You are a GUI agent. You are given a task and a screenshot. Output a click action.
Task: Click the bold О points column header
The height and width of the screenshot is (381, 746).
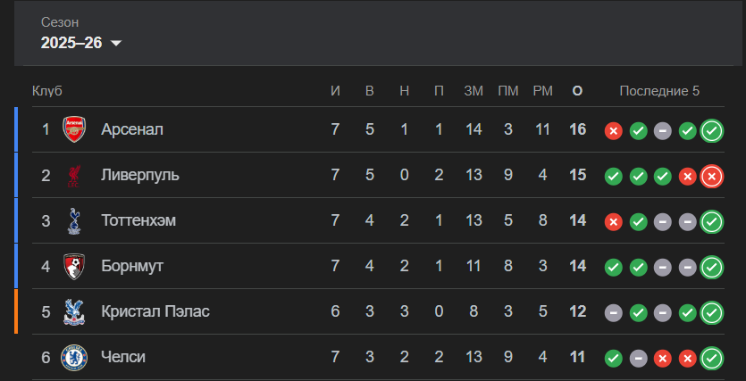(577, 91)
